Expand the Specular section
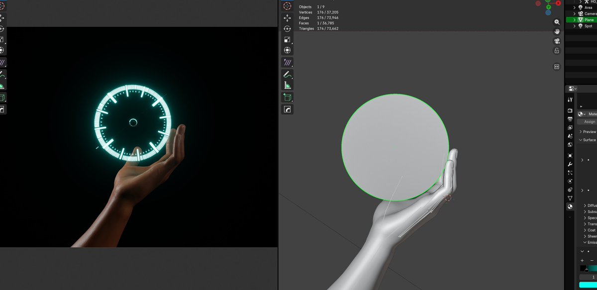 pos(591,218)
